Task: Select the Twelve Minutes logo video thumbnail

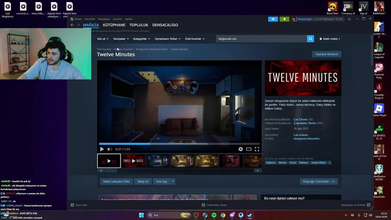Action: [x=133, y=161]
